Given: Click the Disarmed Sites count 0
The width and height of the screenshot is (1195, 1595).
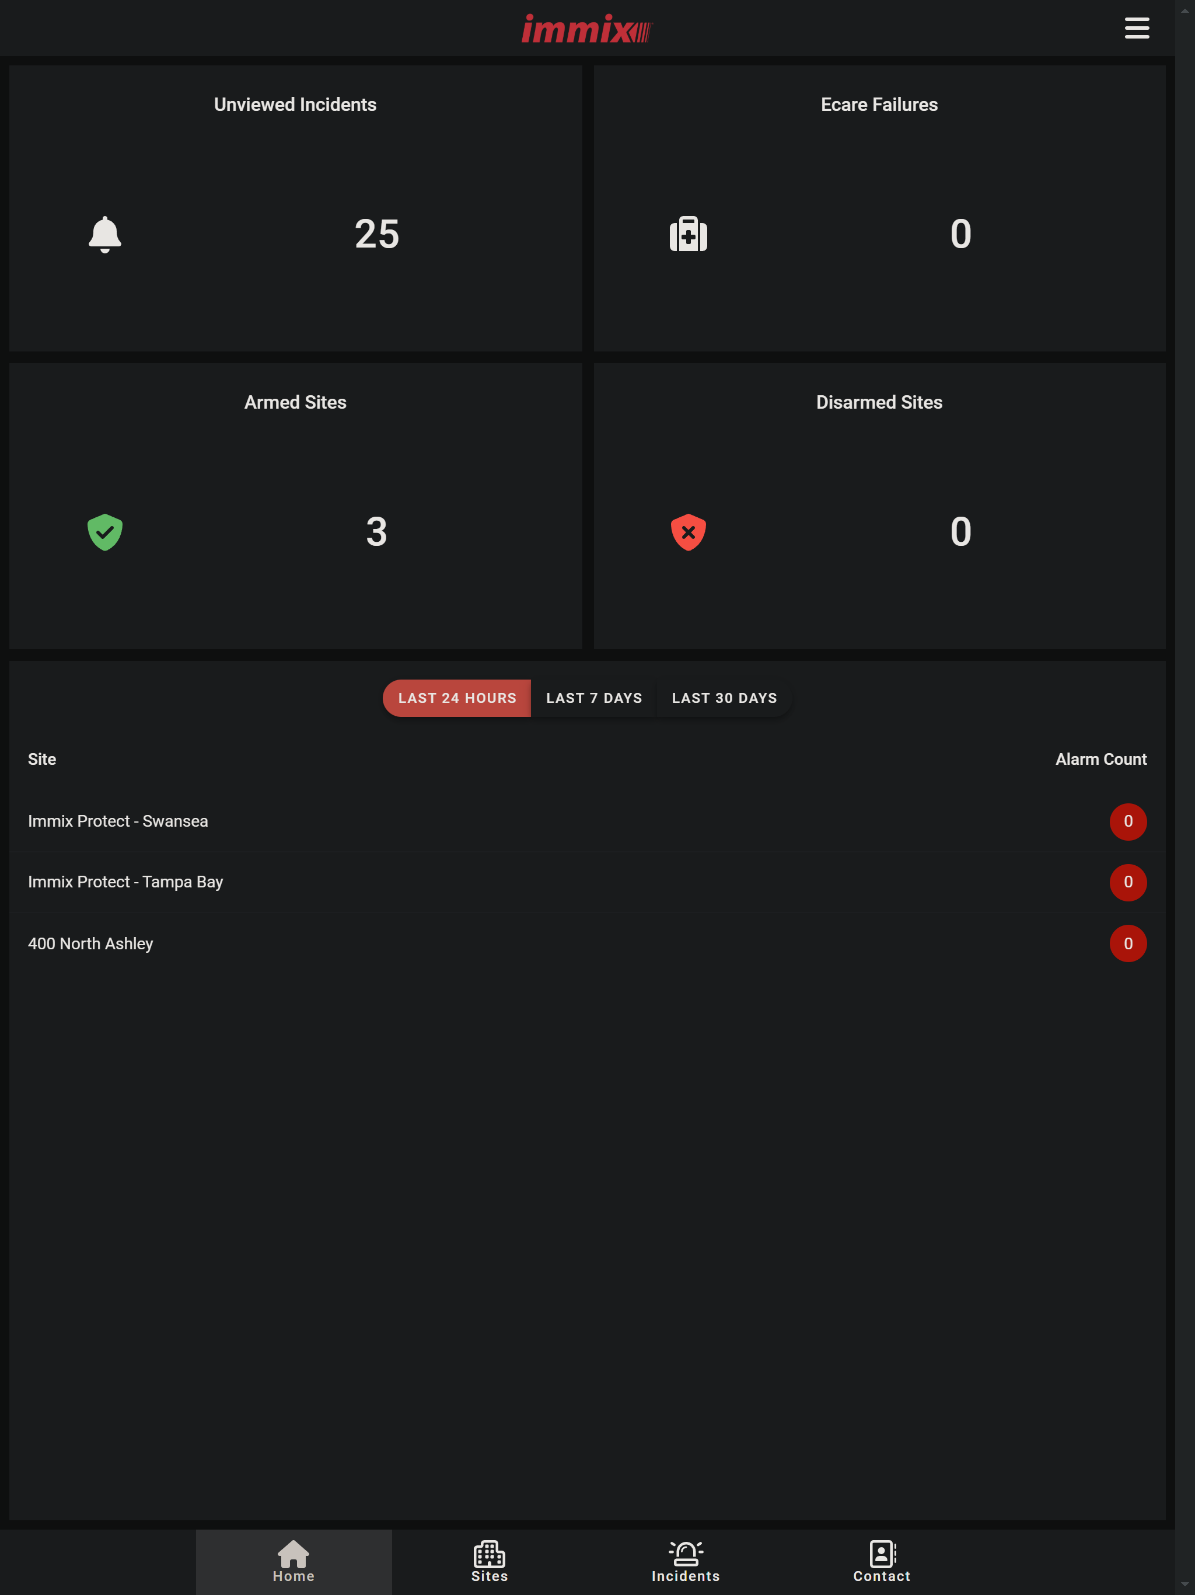Looking at the screenshot, I should [960, 532].
